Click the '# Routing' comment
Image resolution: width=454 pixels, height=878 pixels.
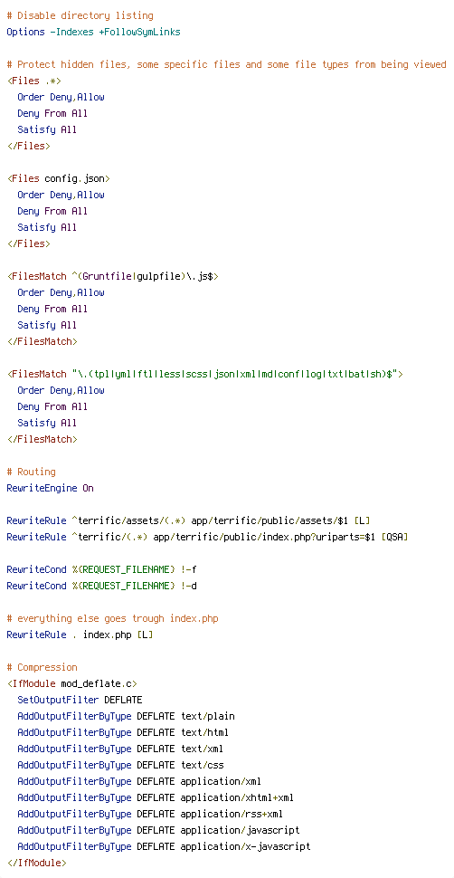(32, 472)
